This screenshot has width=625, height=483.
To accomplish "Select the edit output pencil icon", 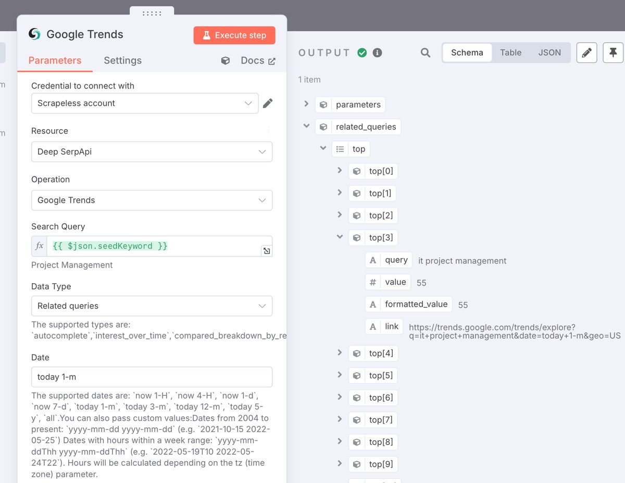I will pyautogui.click(x=586, y=53).
